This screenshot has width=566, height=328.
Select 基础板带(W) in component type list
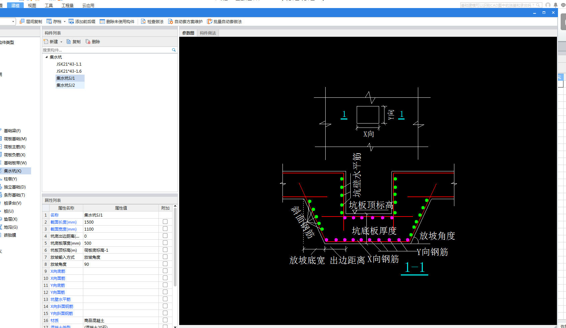(15, 163)
